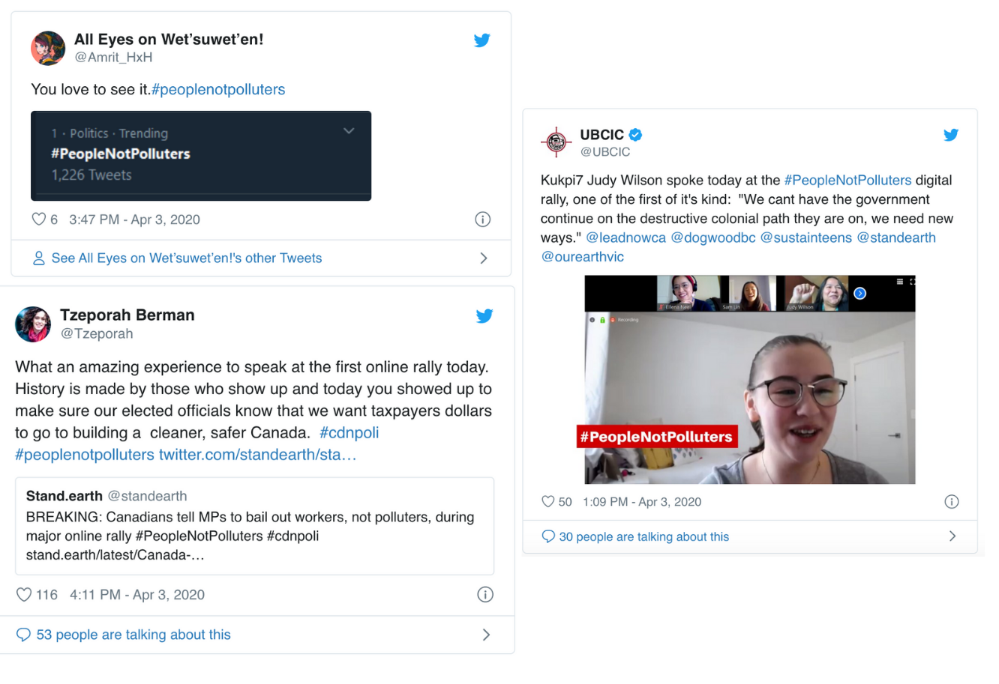This screenshot has width=999, height=684.
Task: Click Judy Wilson's thumbnail in the Zoom strip
Action: [817, 294]
